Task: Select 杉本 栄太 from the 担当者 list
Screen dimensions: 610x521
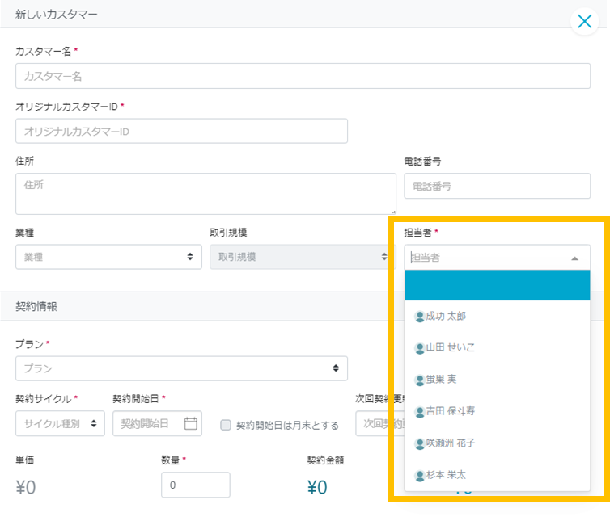Action: point(498,475)
